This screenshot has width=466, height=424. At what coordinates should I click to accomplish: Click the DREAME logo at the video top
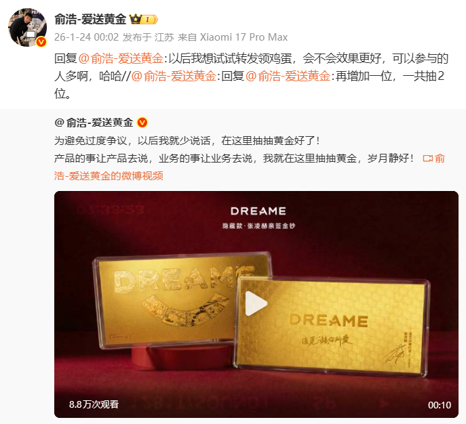pos(258,211)
